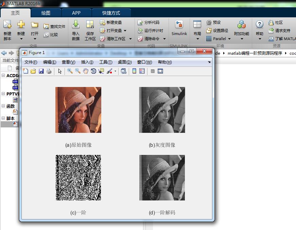Select Edit Plot arrow tool in Figure 1
This screenshot has height=230, width=296.
click(x=60, y=71)
